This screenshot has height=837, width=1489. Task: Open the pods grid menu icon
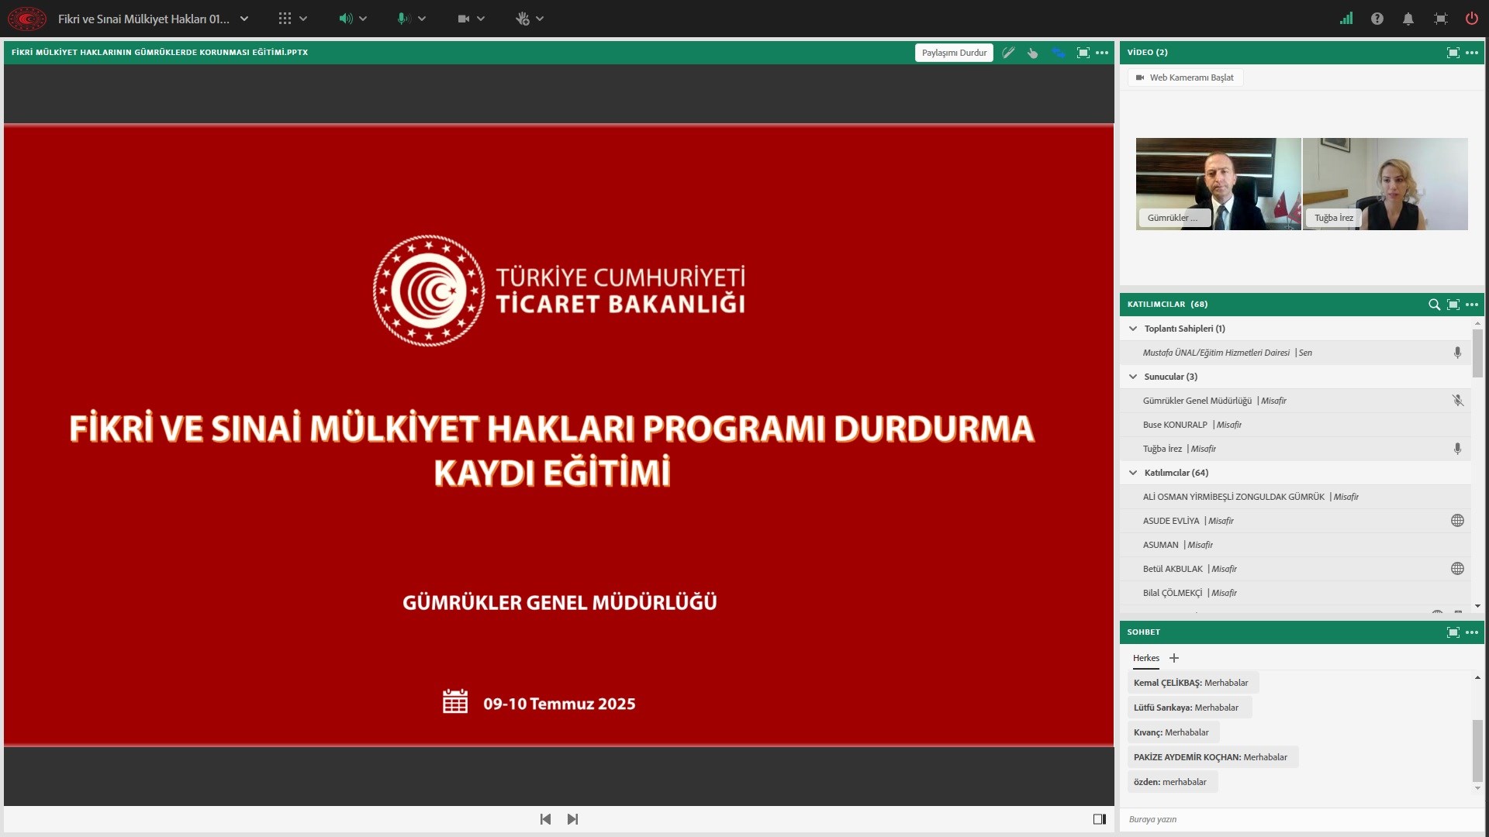click(x=285, y=19)
